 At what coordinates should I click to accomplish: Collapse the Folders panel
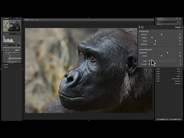(3, 45)
